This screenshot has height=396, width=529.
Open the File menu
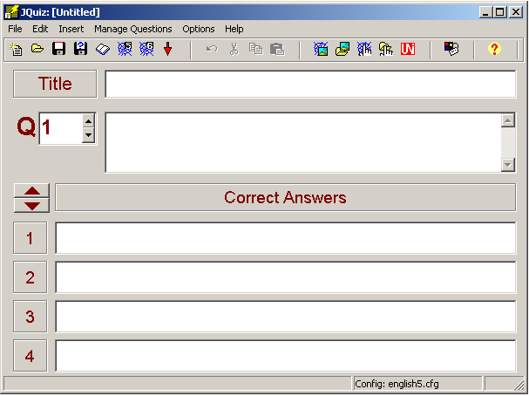15,29
